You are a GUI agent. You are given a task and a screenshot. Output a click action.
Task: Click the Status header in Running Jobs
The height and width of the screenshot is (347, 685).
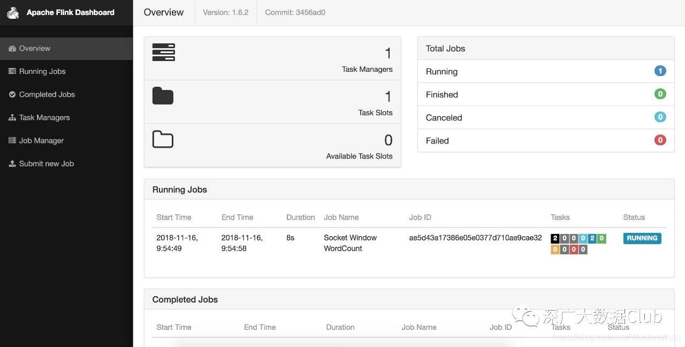[x=634, y=217]
